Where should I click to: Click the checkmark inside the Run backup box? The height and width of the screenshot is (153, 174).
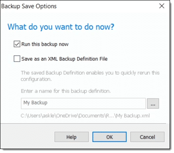click(17, 44)
